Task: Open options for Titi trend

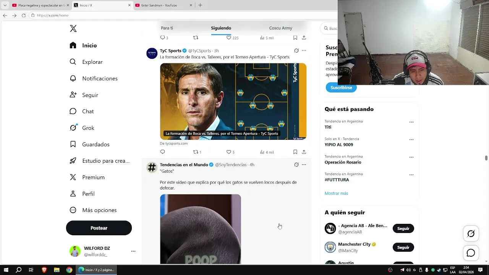Action: point(411,122)
